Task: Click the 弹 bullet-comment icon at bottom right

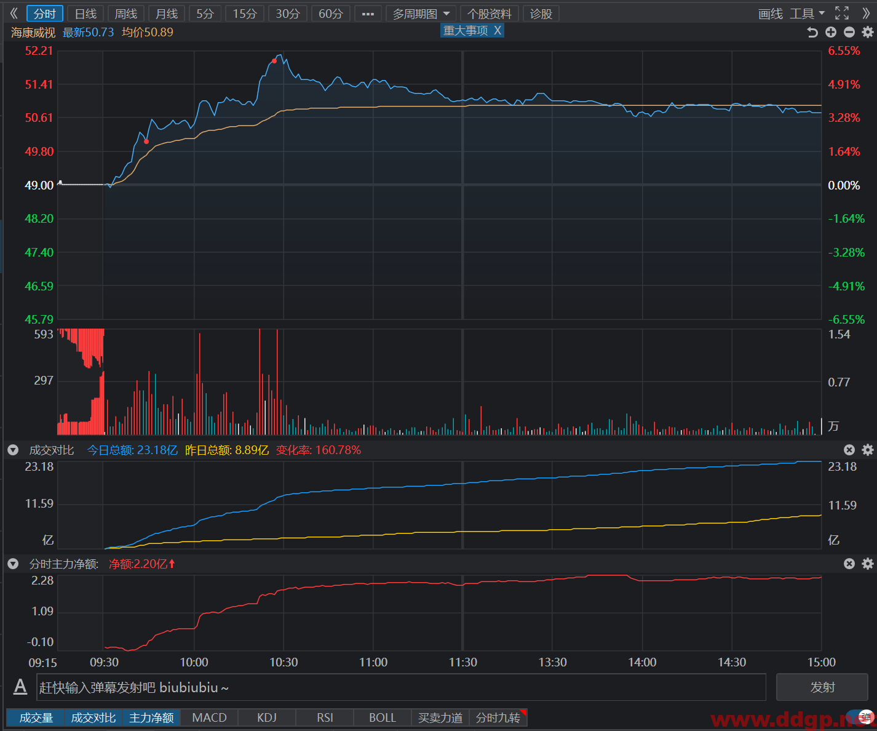Action: coord(865,717)
